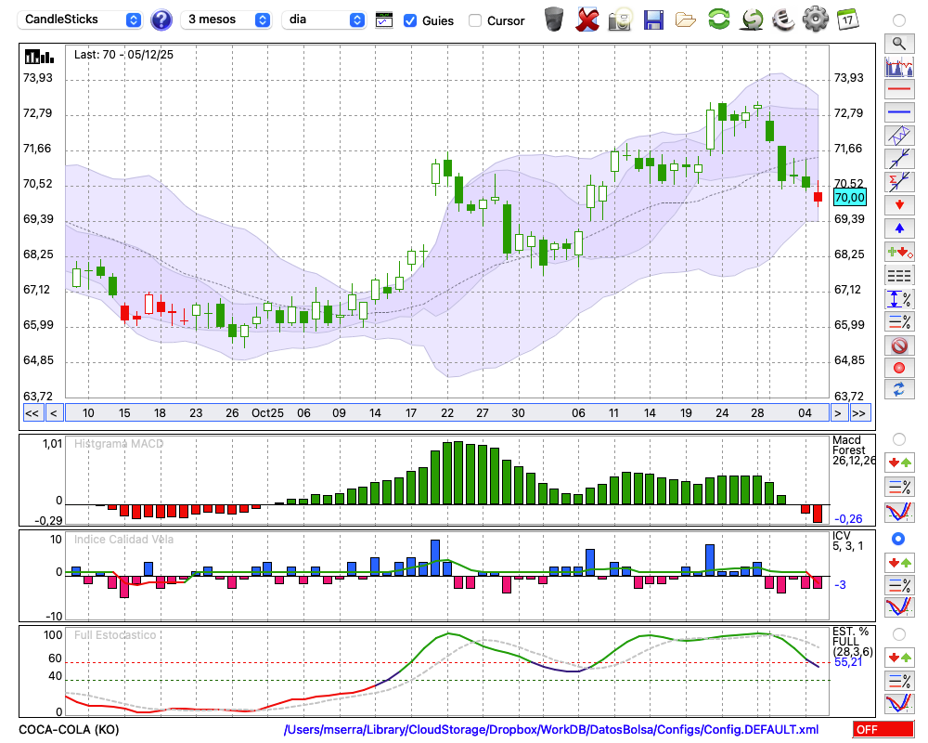Click the camera snapshot icon
Screen dimensions: 928x743
[x=620, y=19]
